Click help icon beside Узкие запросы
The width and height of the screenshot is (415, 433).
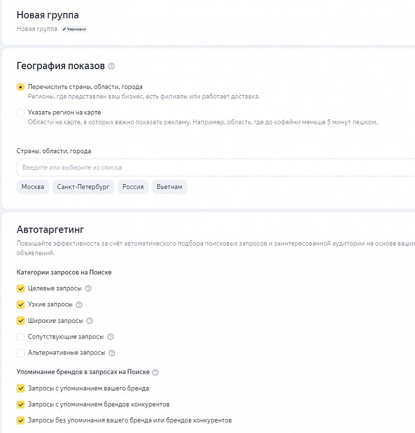click(x=78, y=305)
